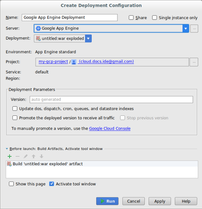202x209 pixels.
Task: Check Single instance only option
Action: point(154,18)
